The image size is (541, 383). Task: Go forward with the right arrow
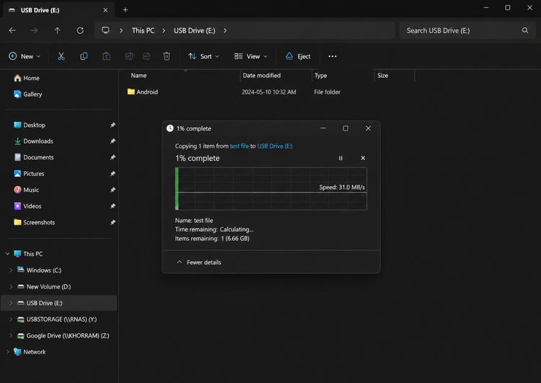tap(34, 30)
